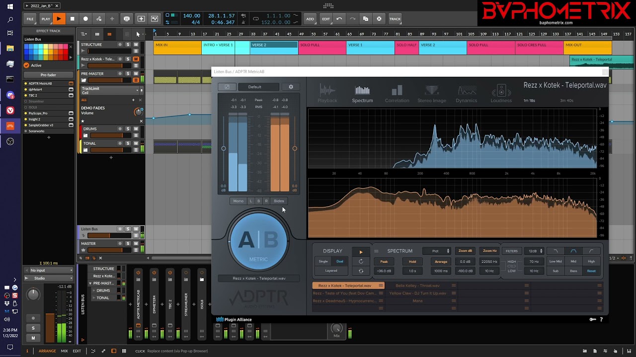Switch to ARRANGE view tab
The width and height of the screenshot is (636, 357).
47,351
